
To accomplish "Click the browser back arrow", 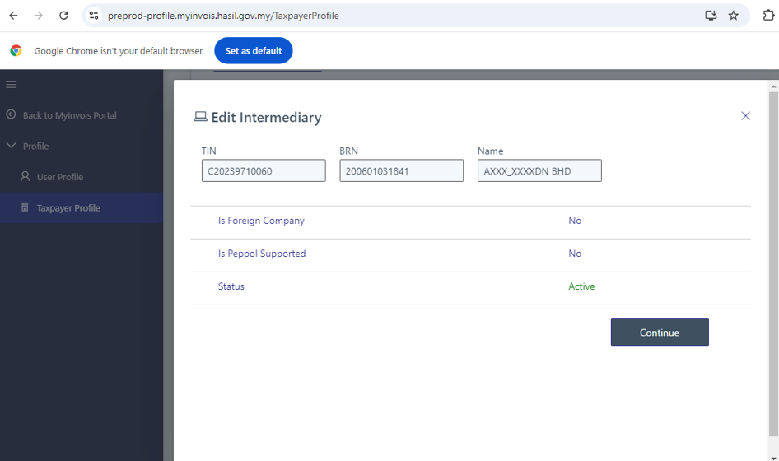I will click(13, 16).
